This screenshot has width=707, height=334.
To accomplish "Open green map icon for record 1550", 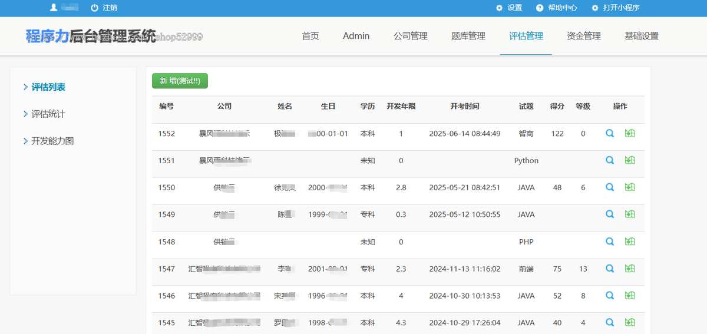I will 630,187.
